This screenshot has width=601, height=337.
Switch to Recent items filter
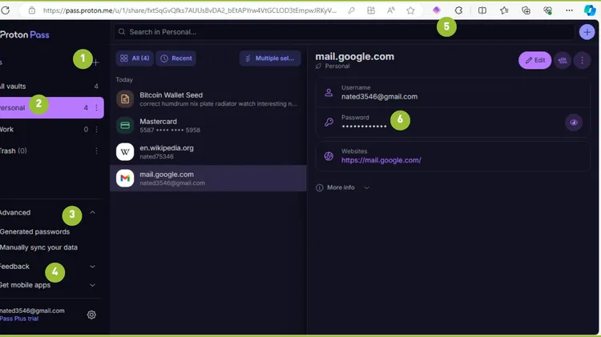[176, 58]
